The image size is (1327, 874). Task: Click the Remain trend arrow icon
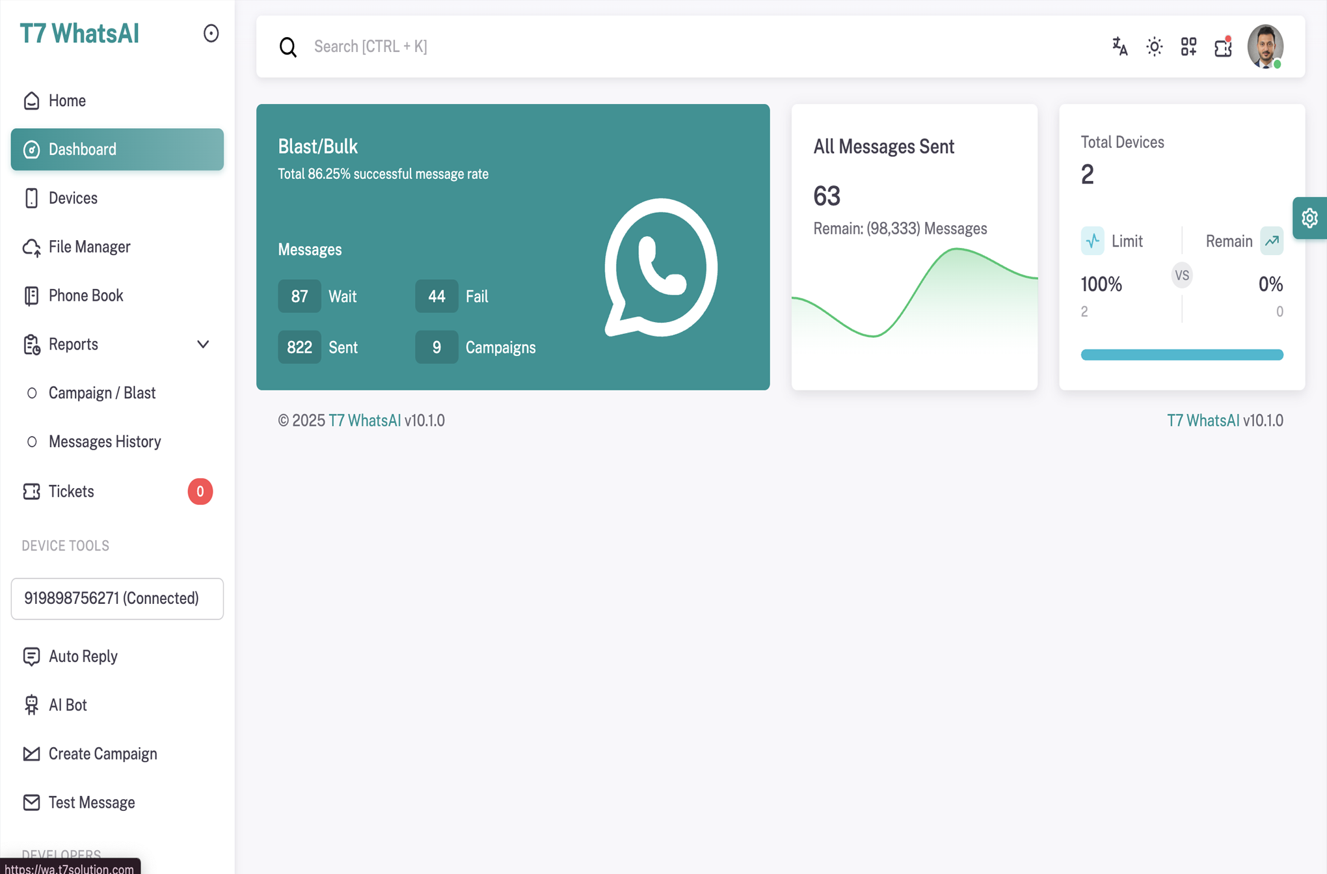1272,241
